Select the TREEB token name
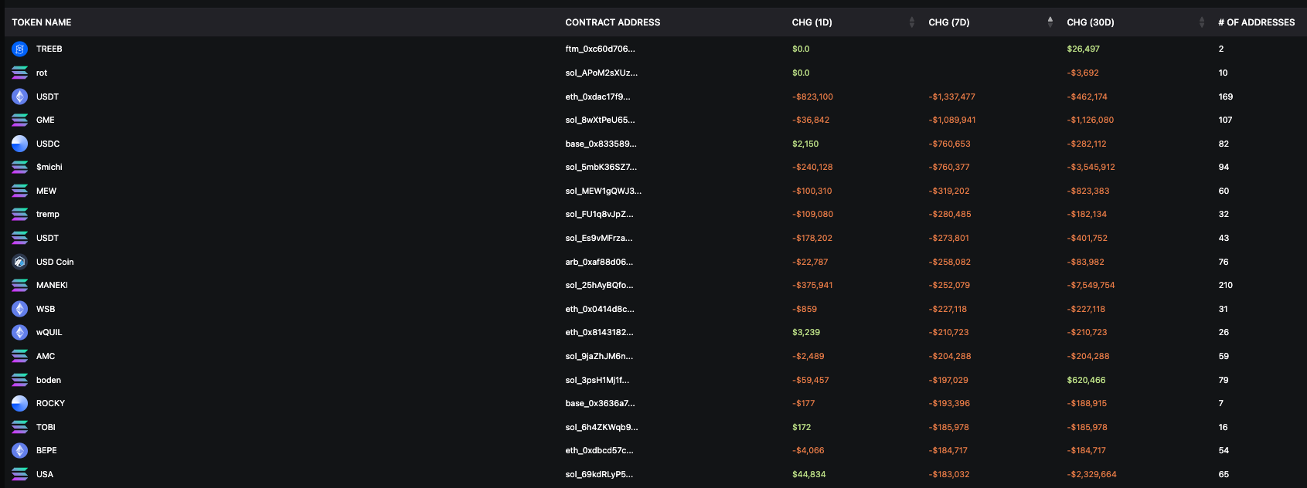 (49, 49)
